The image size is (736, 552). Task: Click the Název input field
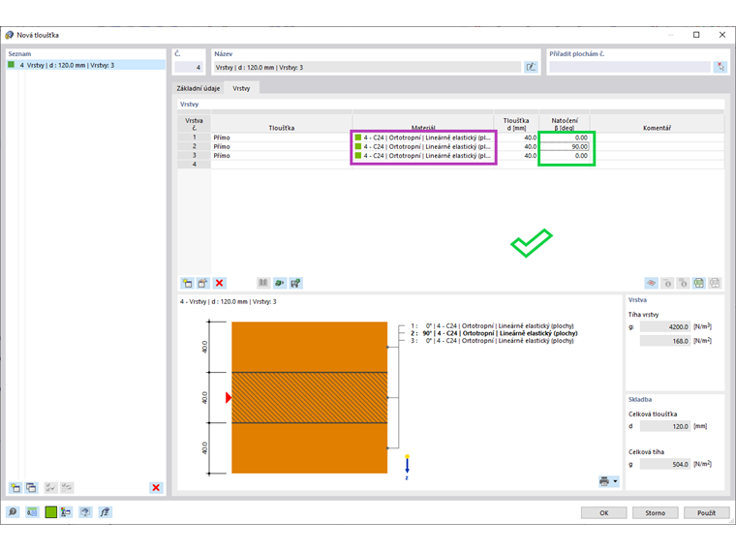368,67
